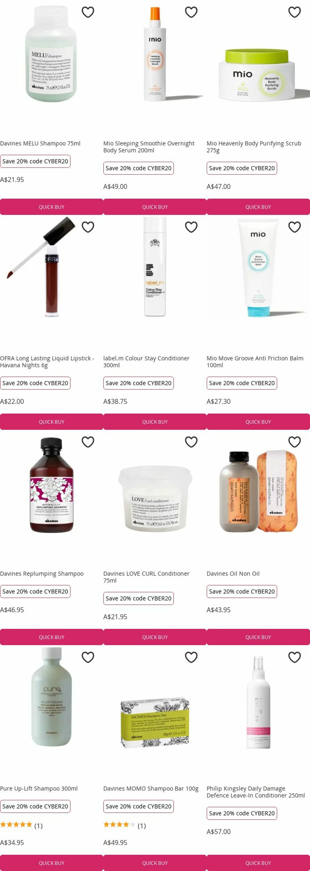Quick buy Mio Heavenly Body Purifying Scrub

click(258, 207)
